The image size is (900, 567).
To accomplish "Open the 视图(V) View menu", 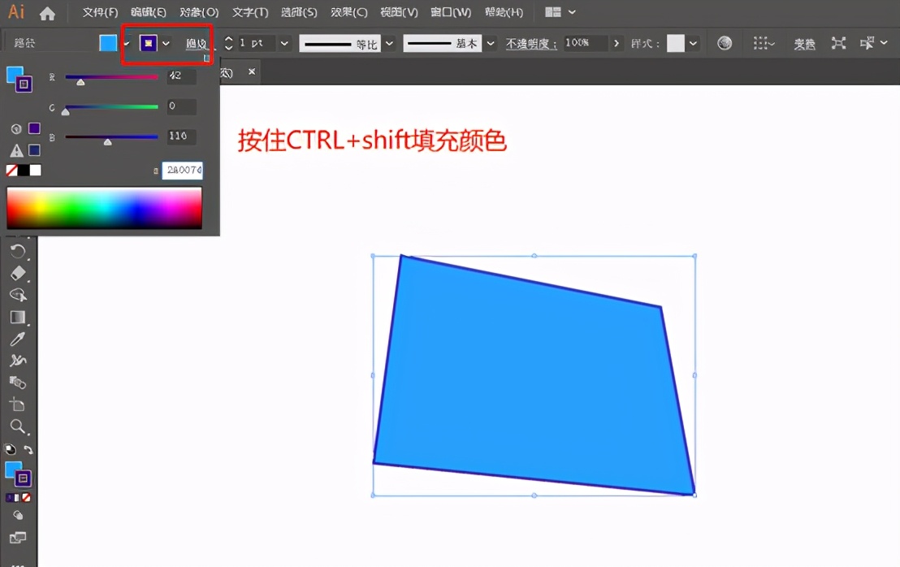I will [399, 12].
